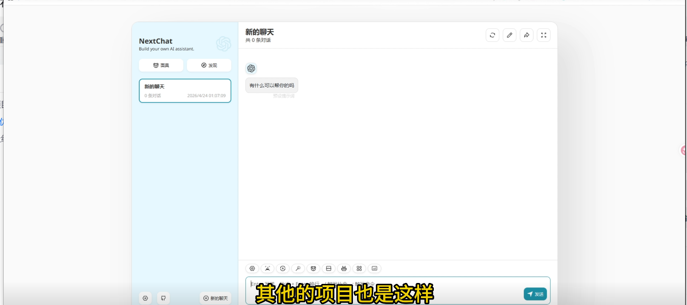Open chat settings gear icon above input
Screen dimensions: 687x305
click(252, 268)
